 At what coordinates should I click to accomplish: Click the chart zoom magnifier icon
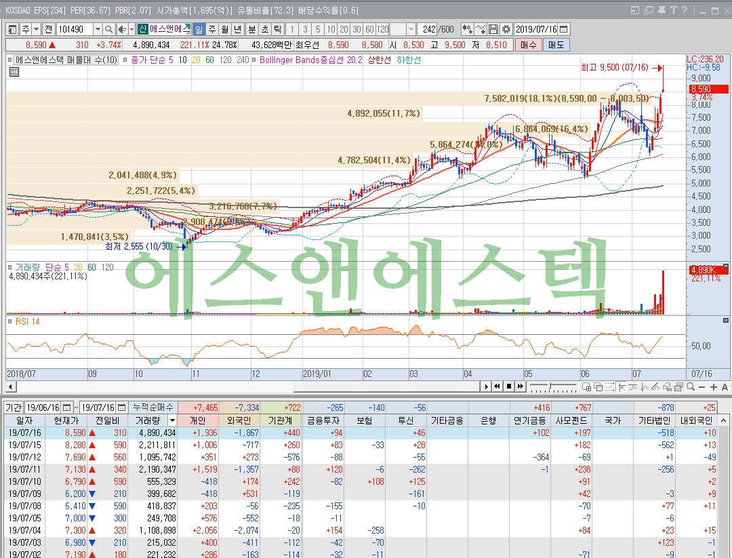click(691, 386)
